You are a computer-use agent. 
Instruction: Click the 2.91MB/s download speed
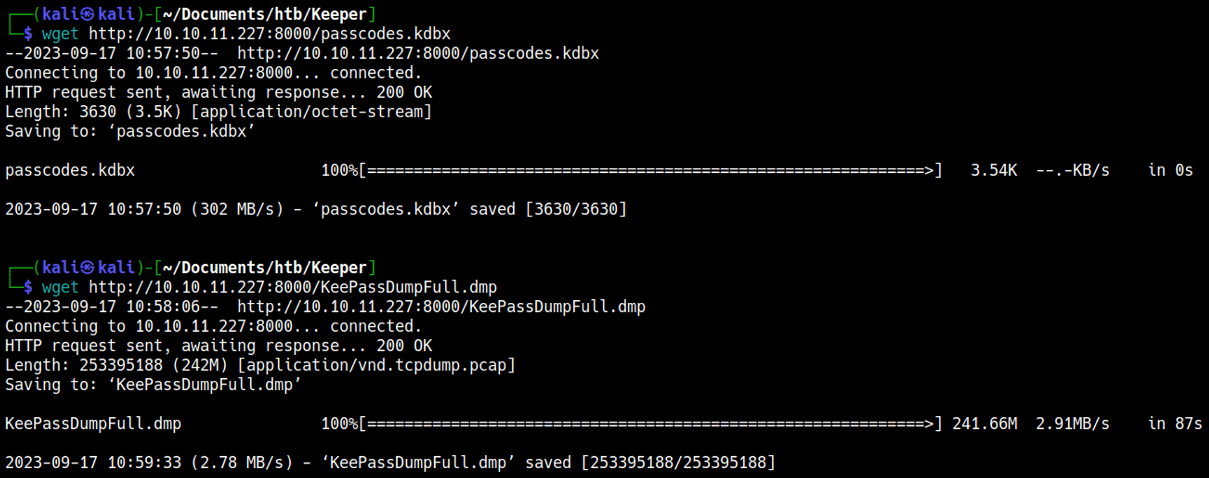click(x=1072, y=424)
